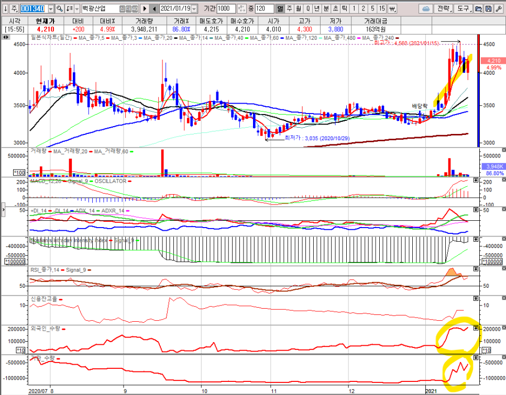
Task: Choose interval 5 button
Action: [373, 8]
